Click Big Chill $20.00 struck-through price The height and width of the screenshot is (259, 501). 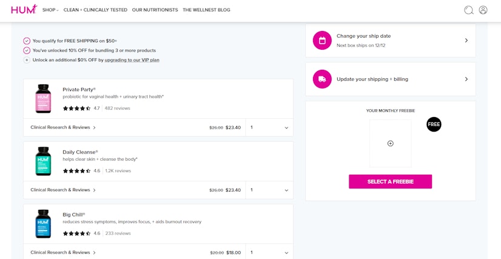[x=217, y=252]
